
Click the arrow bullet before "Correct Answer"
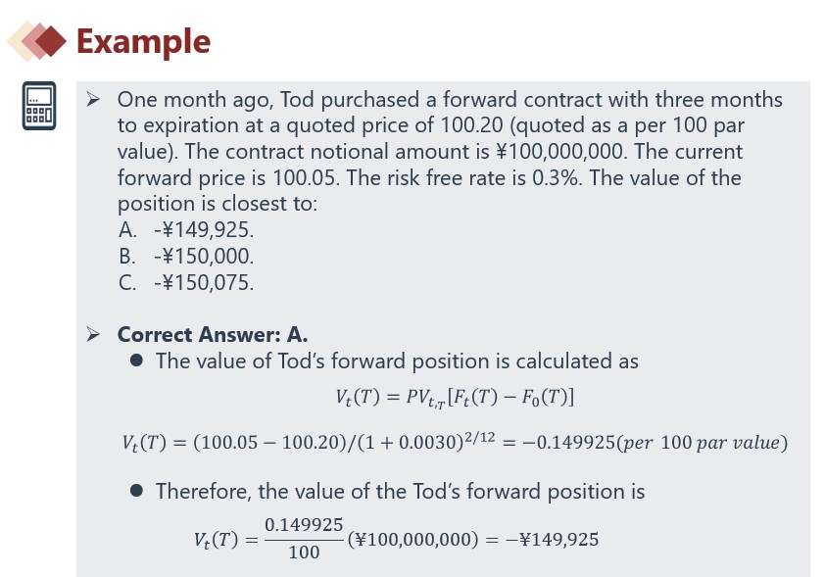point(93,335)
